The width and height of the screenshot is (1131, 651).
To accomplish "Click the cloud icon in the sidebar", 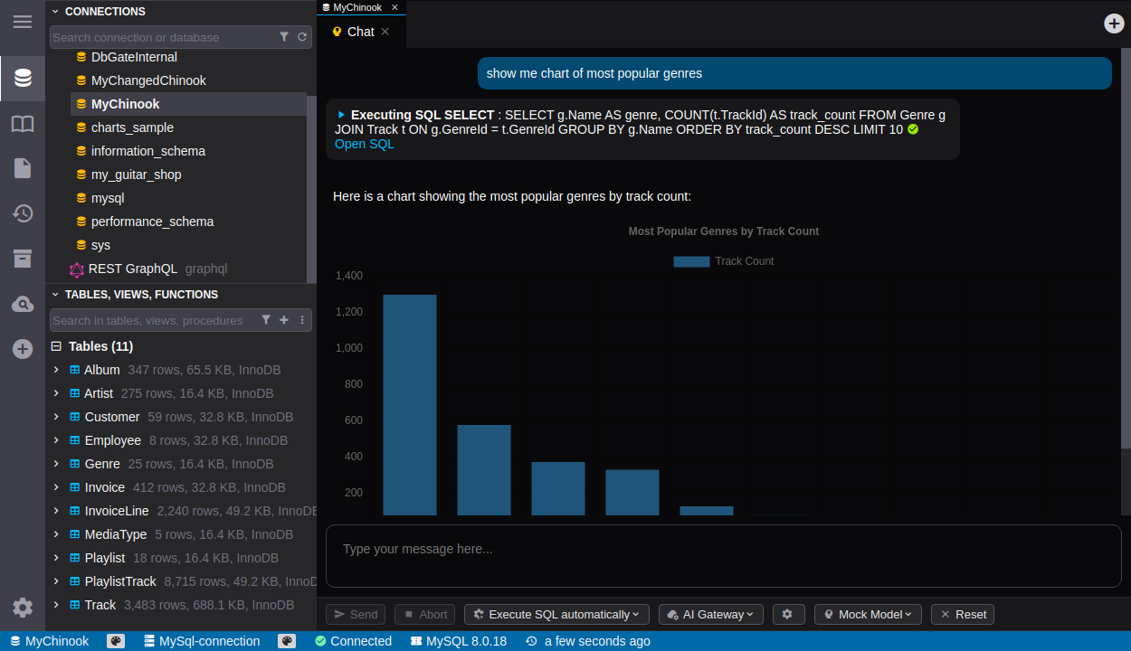I will click(23, 305).
